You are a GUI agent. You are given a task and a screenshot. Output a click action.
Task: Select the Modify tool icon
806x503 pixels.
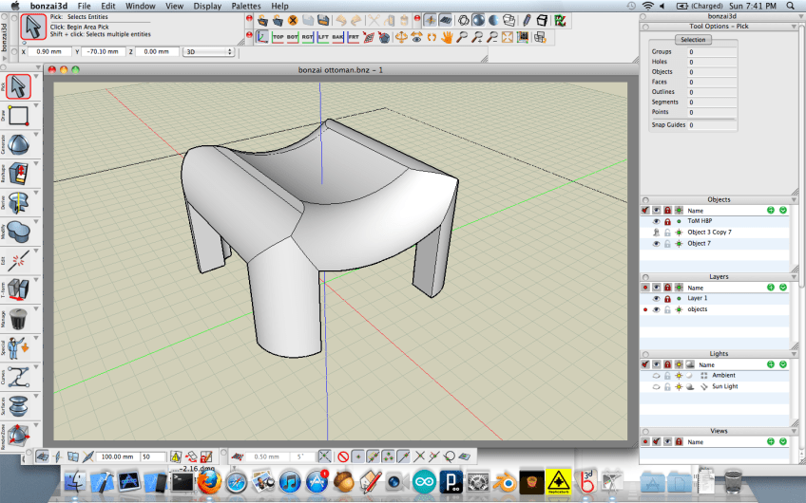click(x=19, y=232)
